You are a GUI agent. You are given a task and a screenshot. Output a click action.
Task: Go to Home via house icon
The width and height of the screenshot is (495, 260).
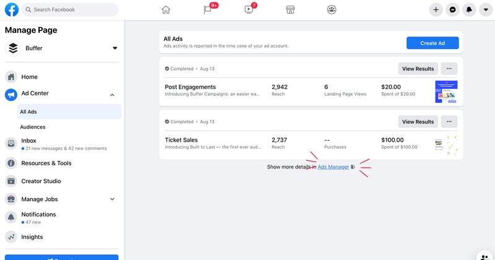166,10
